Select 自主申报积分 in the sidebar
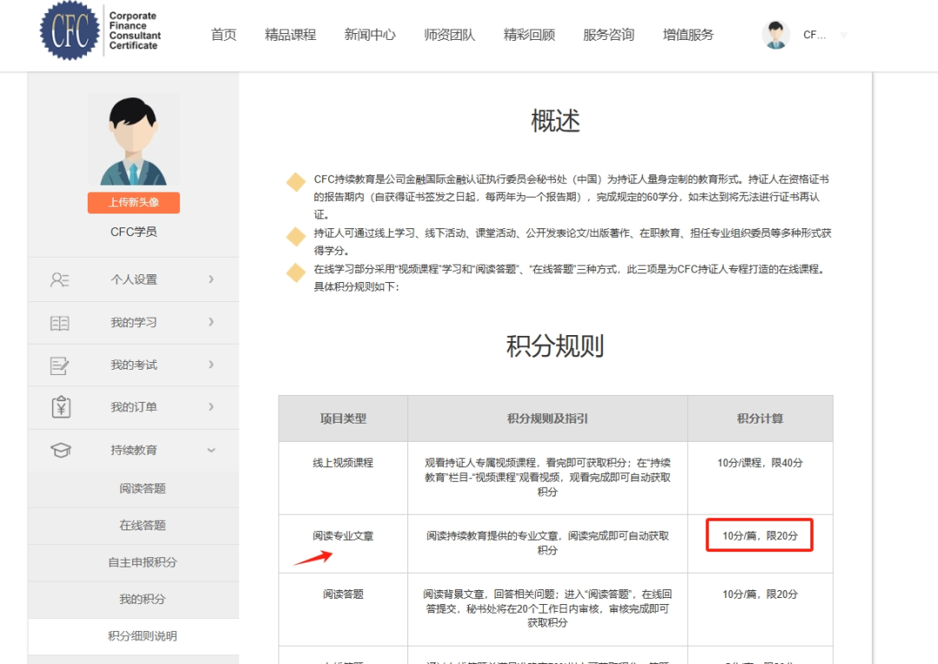The image size is (938, 664). [142, 562]
